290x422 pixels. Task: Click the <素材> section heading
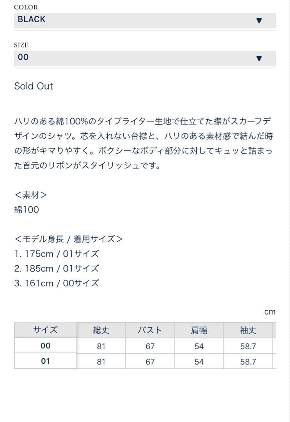pos(30,195)
